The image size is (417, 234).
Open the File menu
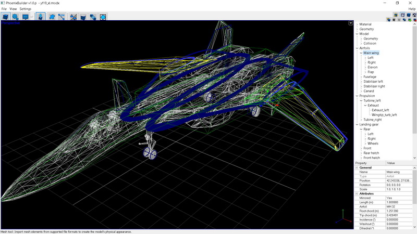pyautogui.click(x=4, y=9)
